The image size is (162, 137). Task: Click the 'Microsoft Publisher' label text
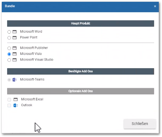(x=34, y=48)
